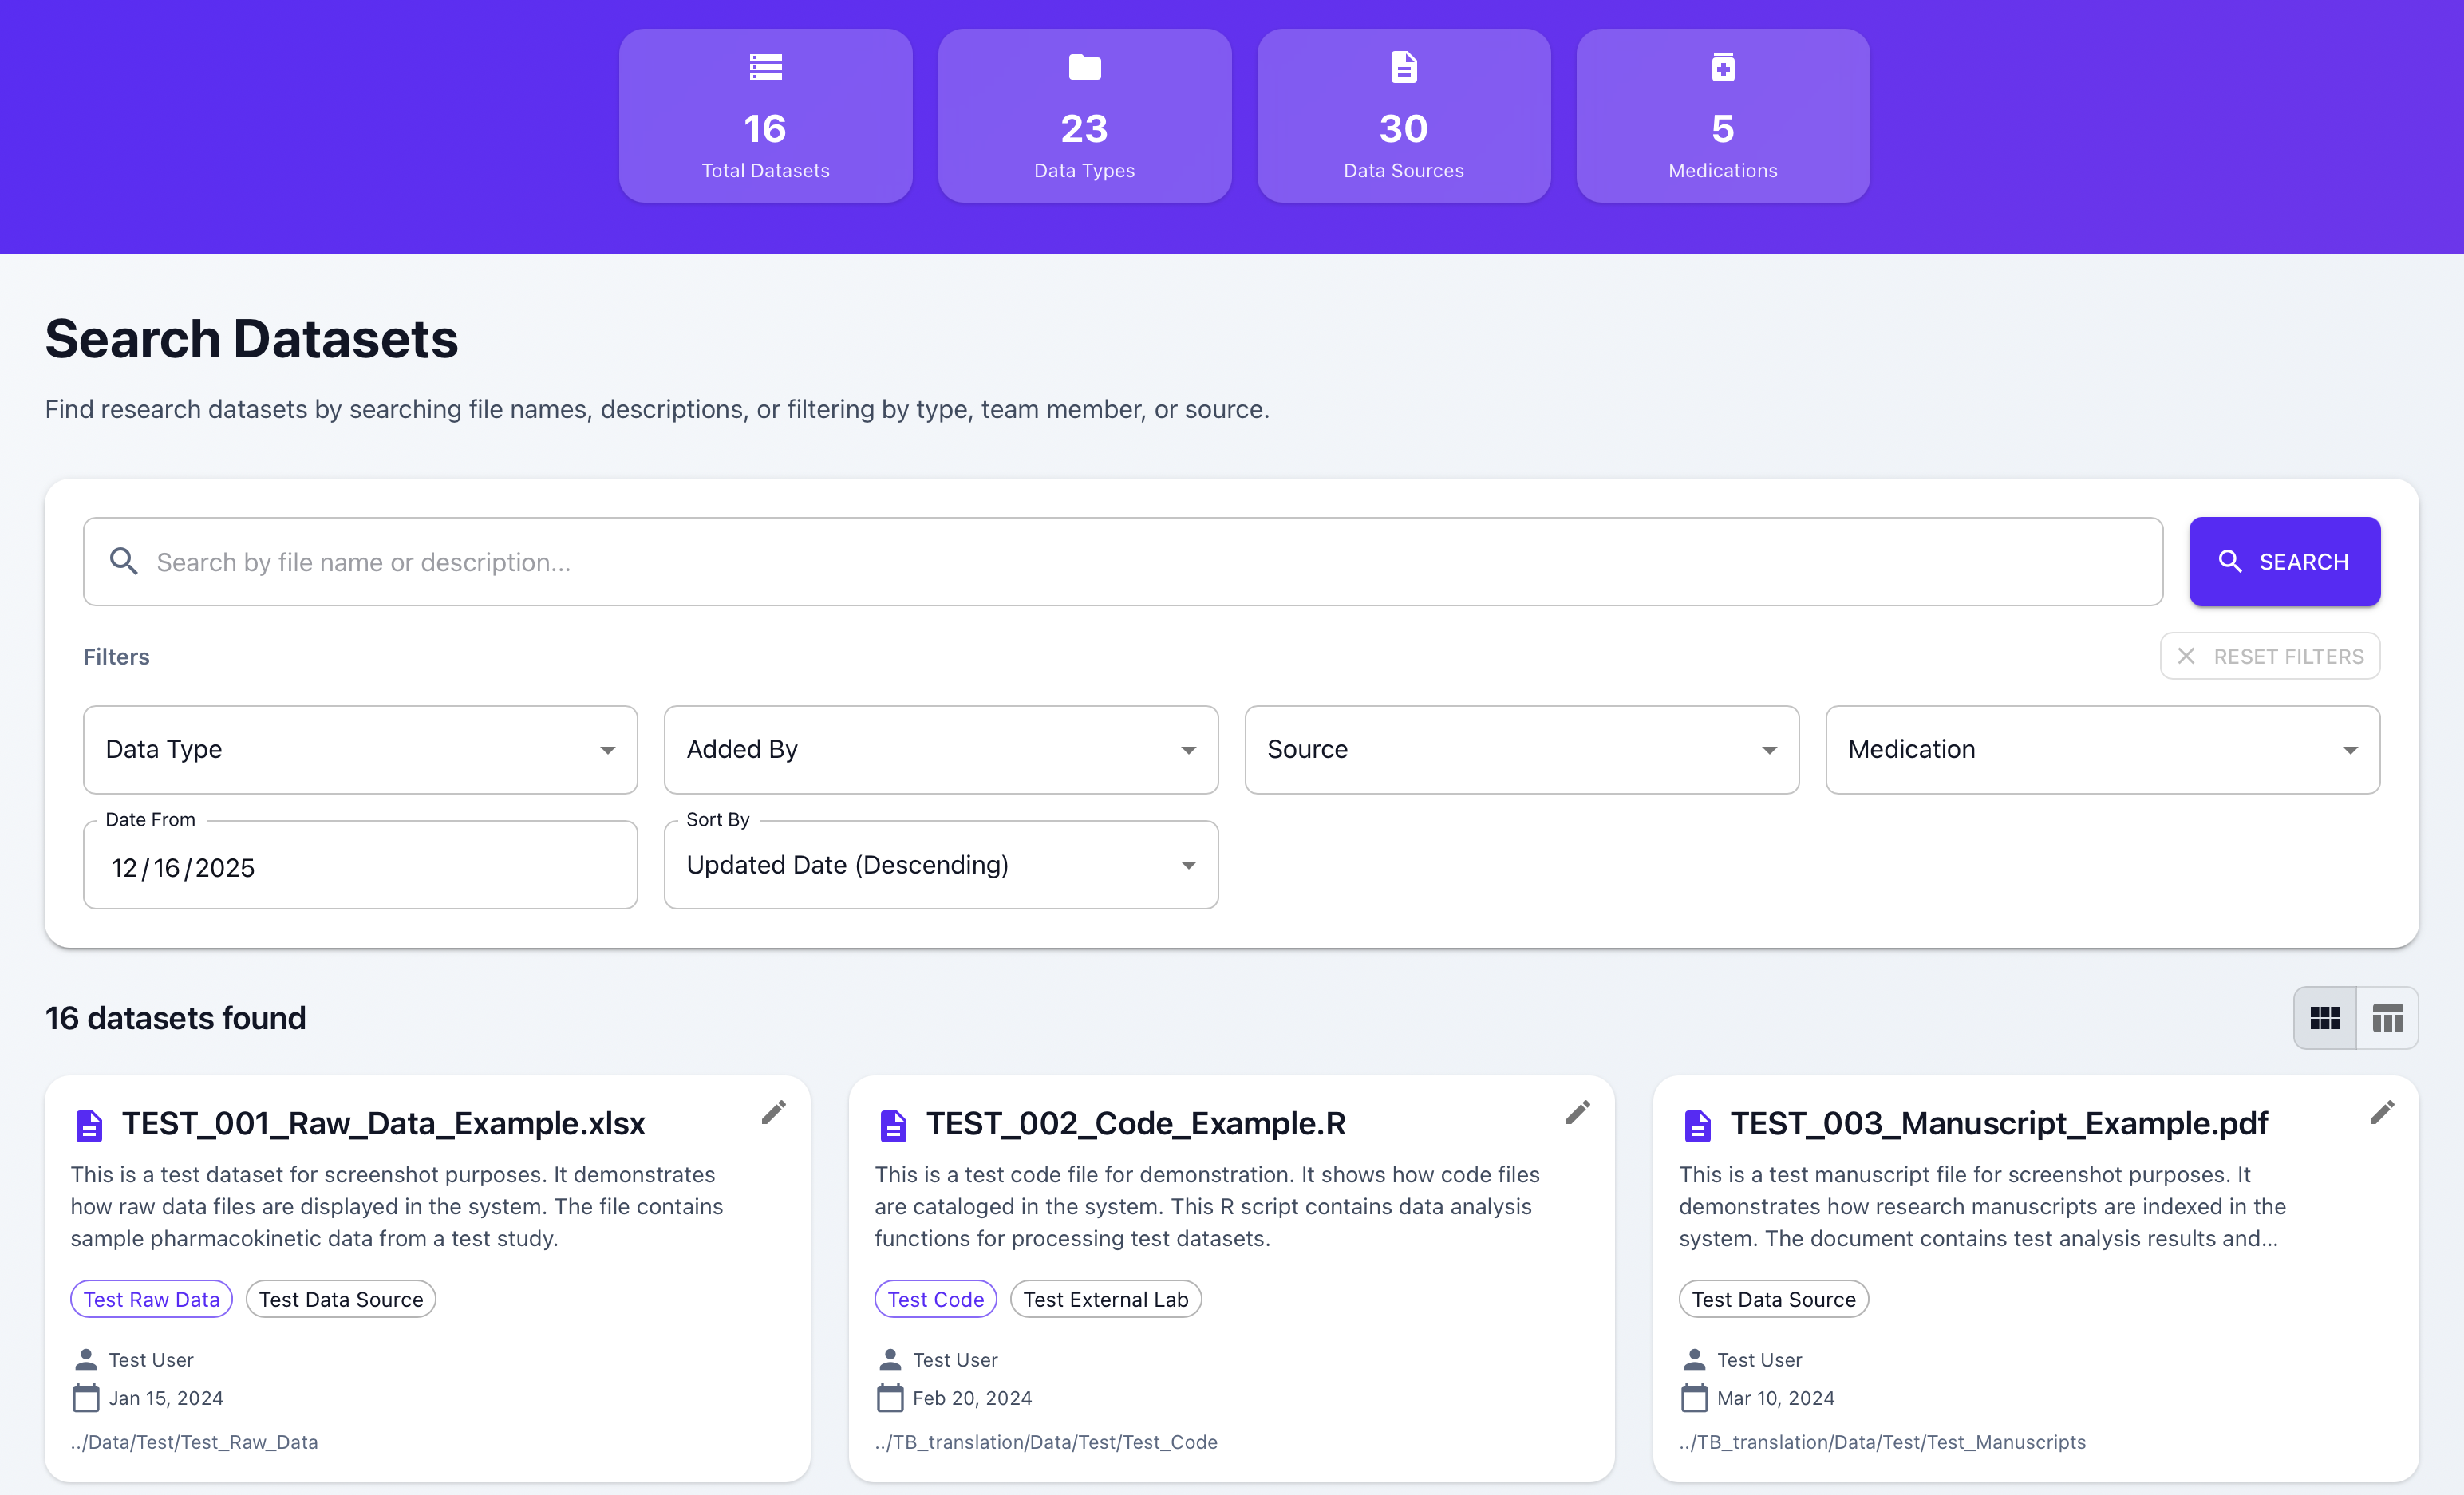Click the calendar icon beside Mar 10, 2024
The image size is (2464, 1495).
(1695, 1398)
